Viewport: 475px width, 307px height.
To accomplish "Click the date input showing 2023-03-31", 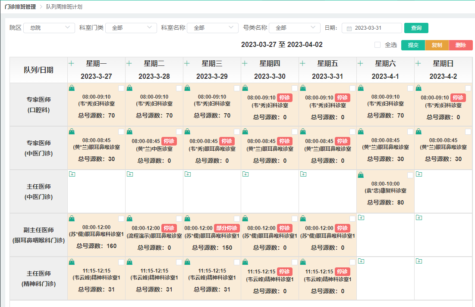I will (x=375, y=28).
